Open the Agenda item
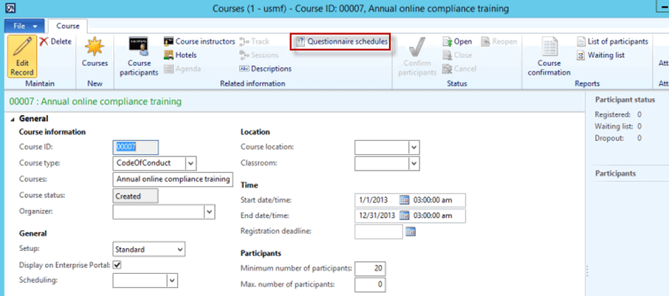 [182, 69]
